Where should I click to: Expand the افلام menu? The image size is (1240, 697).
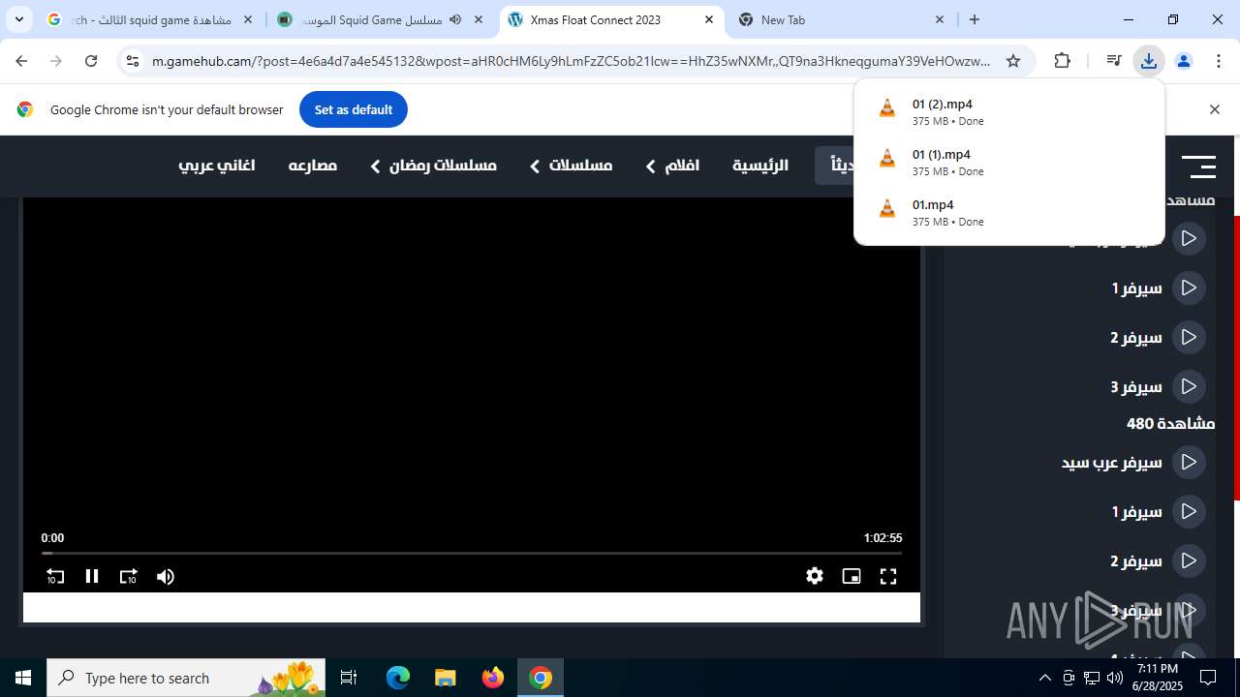(x=672, y=166)
